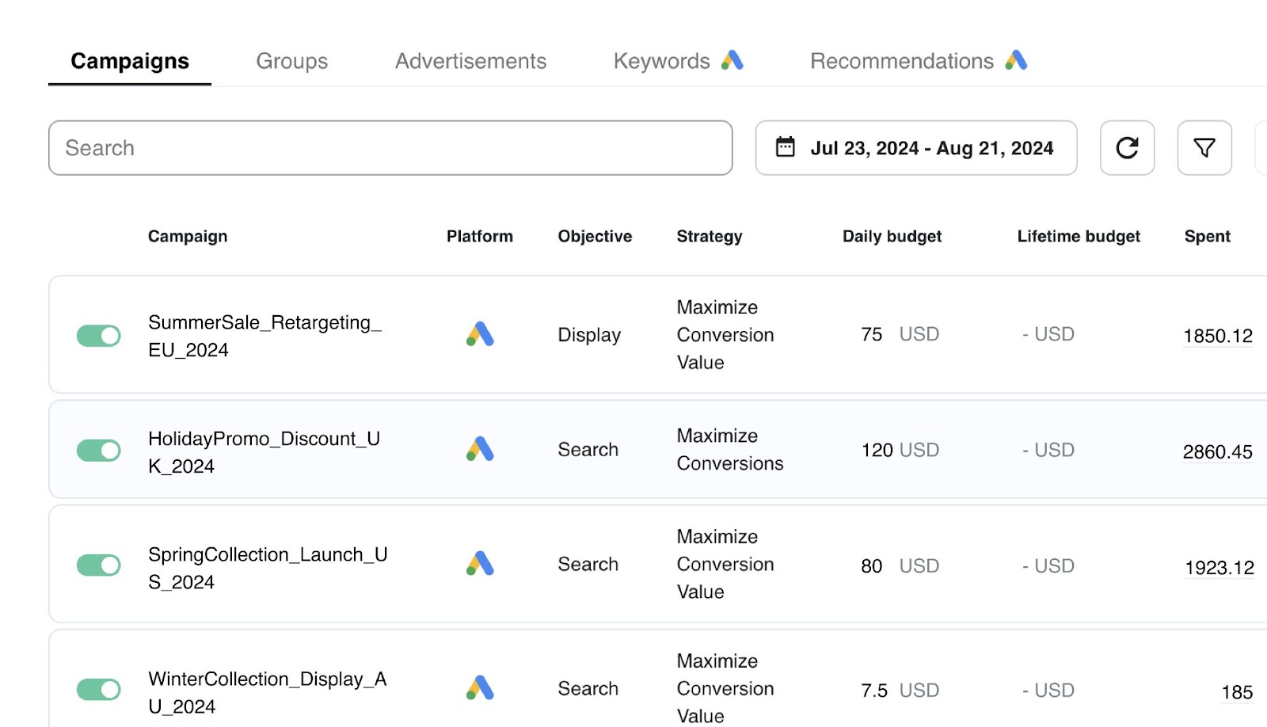Switch to the Groups tab
The width and height of the screenshot is (1267, 727).
(291, 61)
